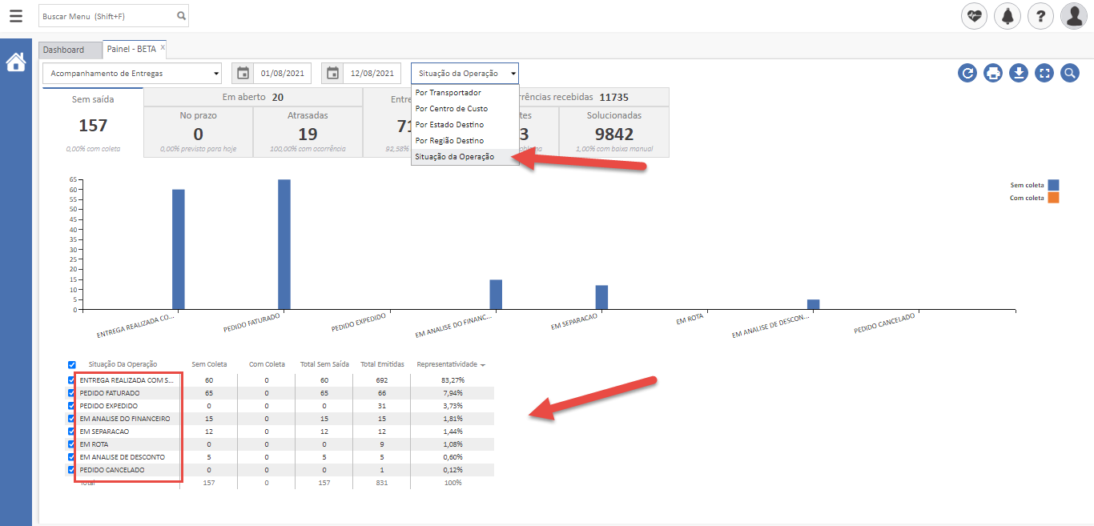This screenshot has width=1094, height=526.
Task: Open the notifications bell
Action: tap(1007, 16)
